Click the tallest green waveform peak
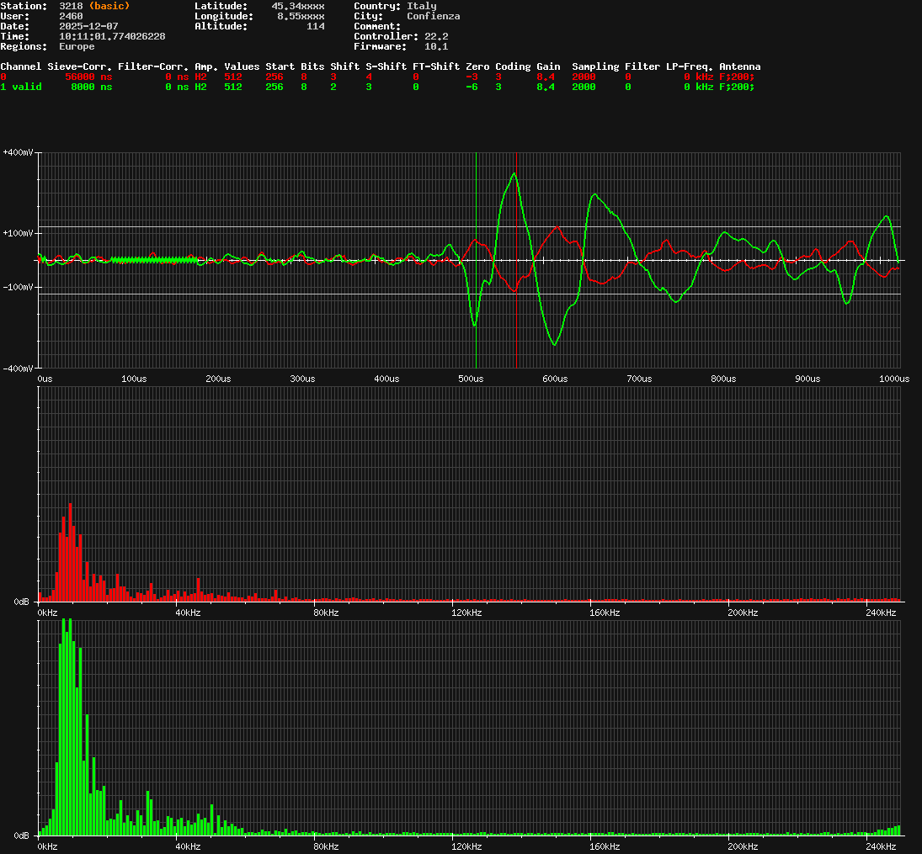Viewport: 922px width, 854px height. 513,174
